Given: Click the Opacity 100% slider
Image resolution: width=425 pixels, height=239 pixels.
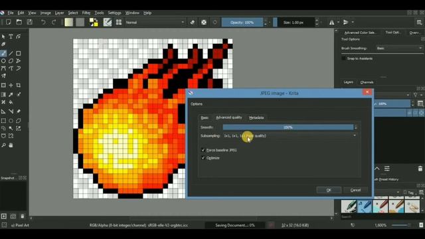Looking at the screenshot, I should (x=242, y=22).
